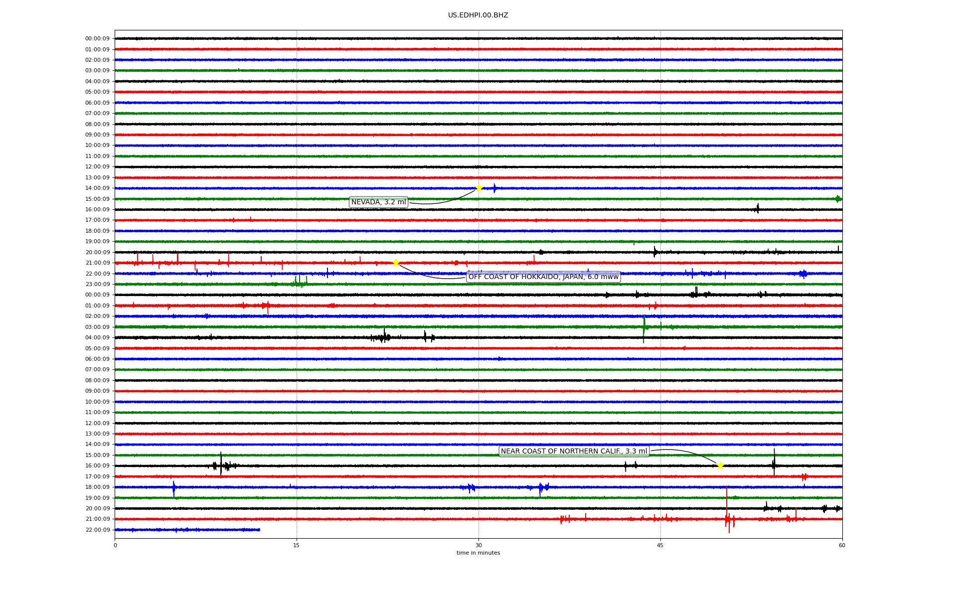Click the 15 tick label on the time axis
This screenshot has height=598, width=957.
click(x=297, y=545)
